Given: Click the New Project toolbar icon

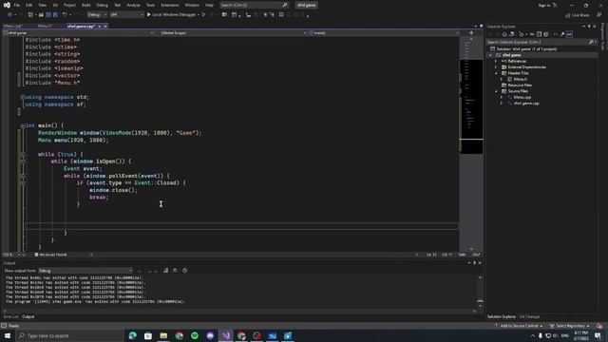Looking at the screenshot, I should point(30,15).
